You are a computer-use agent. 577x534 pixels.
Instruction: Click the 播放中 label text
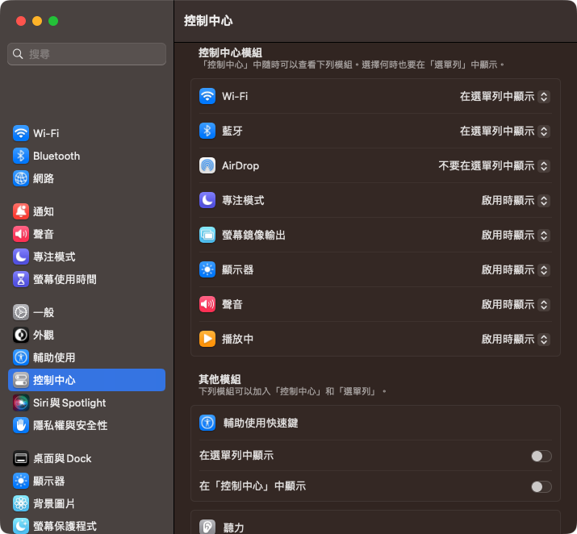pos(237,339)
